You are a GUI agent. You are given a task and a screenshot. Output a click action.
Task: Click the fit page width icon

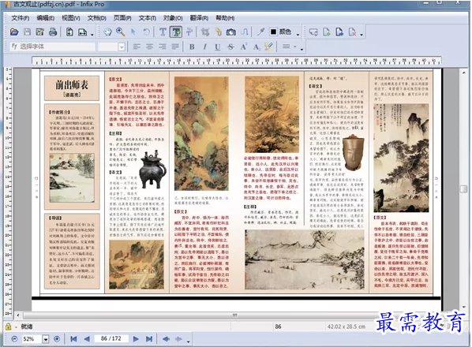(82, 32)
